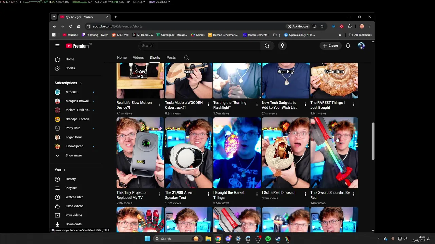Click the page vertical scrollbar thumb
This screenshot has width=435, height=244.
(x=373, y=141)
